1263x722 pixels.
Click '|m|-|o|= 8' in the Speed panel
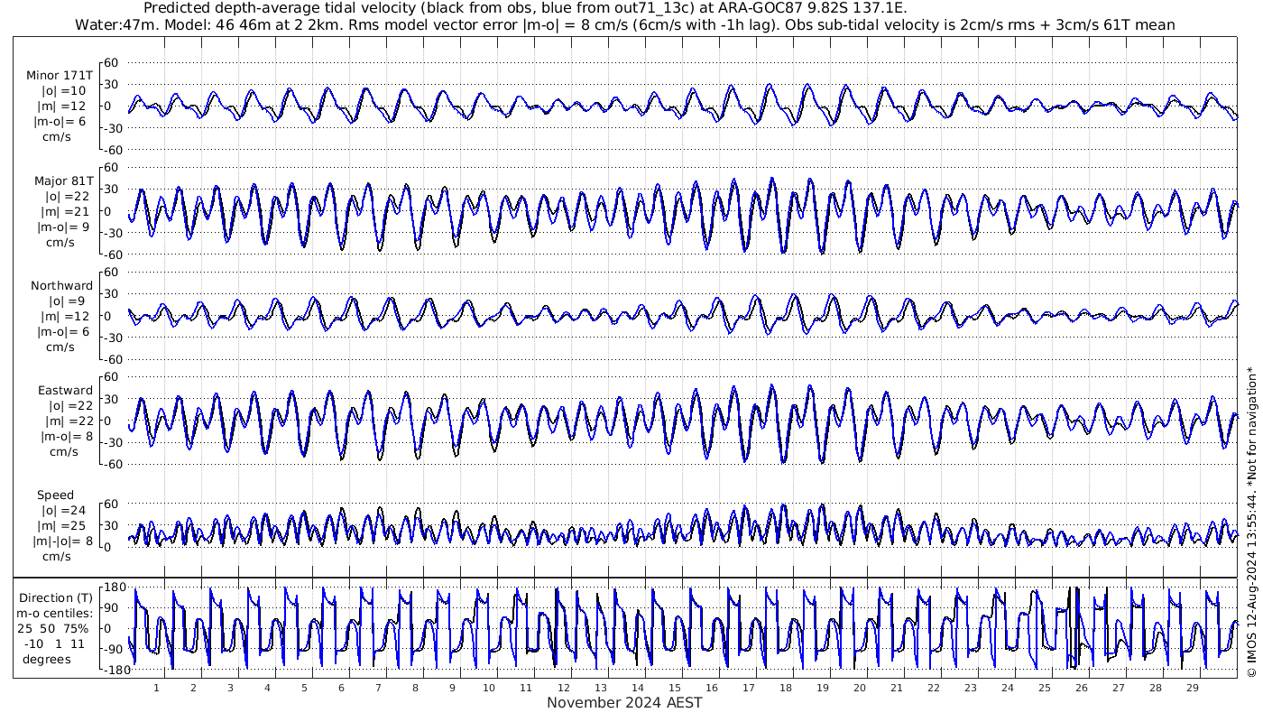coord(63,541)
